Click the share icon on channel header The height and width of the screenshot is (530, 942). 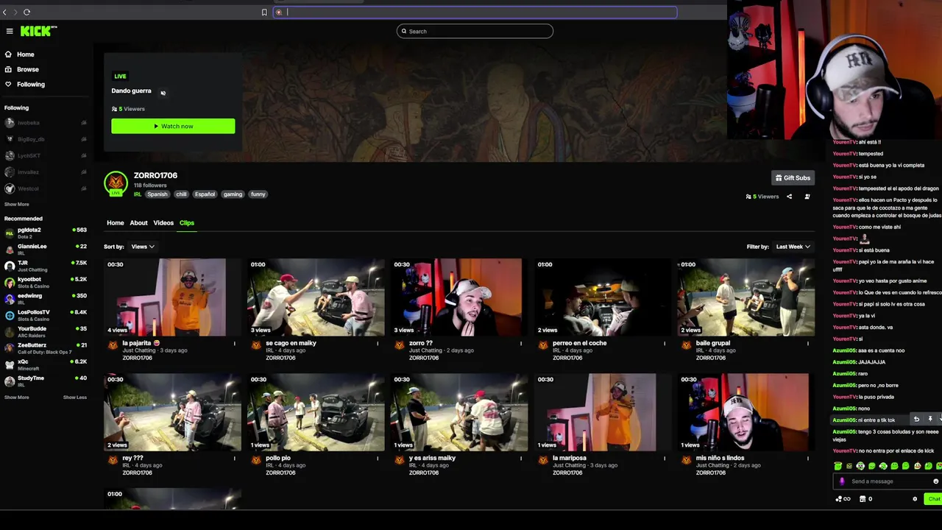(789, 197)
